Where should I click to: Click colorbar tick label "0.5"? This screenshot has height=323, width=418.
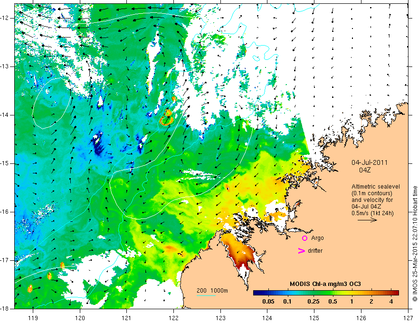pyautogui.click(x=332, y=302)
